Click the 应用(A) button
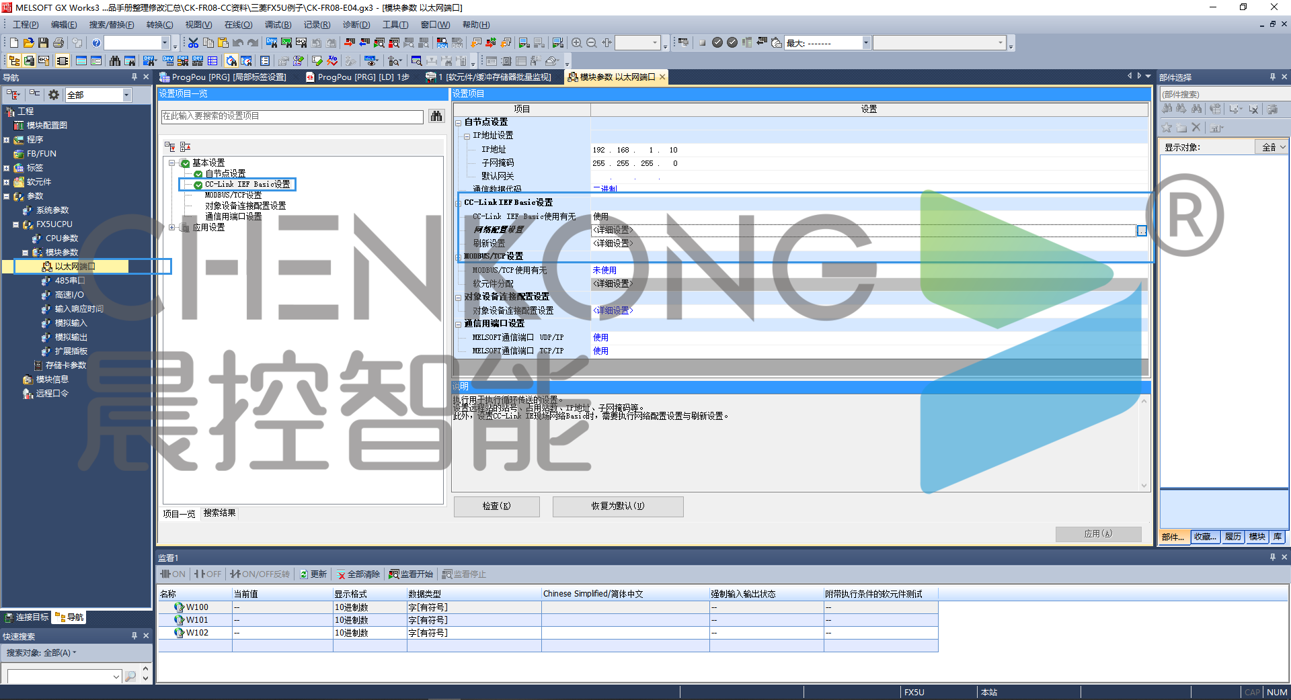The image size is (1291, 700). (1098, 534)
